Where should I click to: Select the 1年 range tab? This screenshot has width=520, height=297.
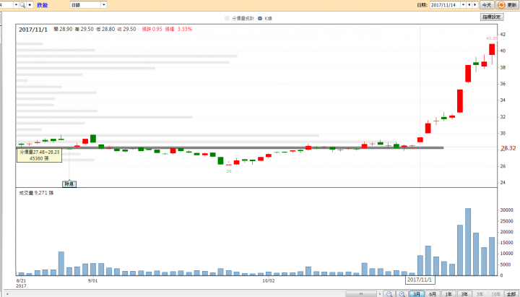pos(448,294)
